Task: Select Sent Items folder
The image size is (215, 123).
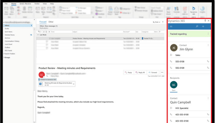Action: tap(9, 32)
